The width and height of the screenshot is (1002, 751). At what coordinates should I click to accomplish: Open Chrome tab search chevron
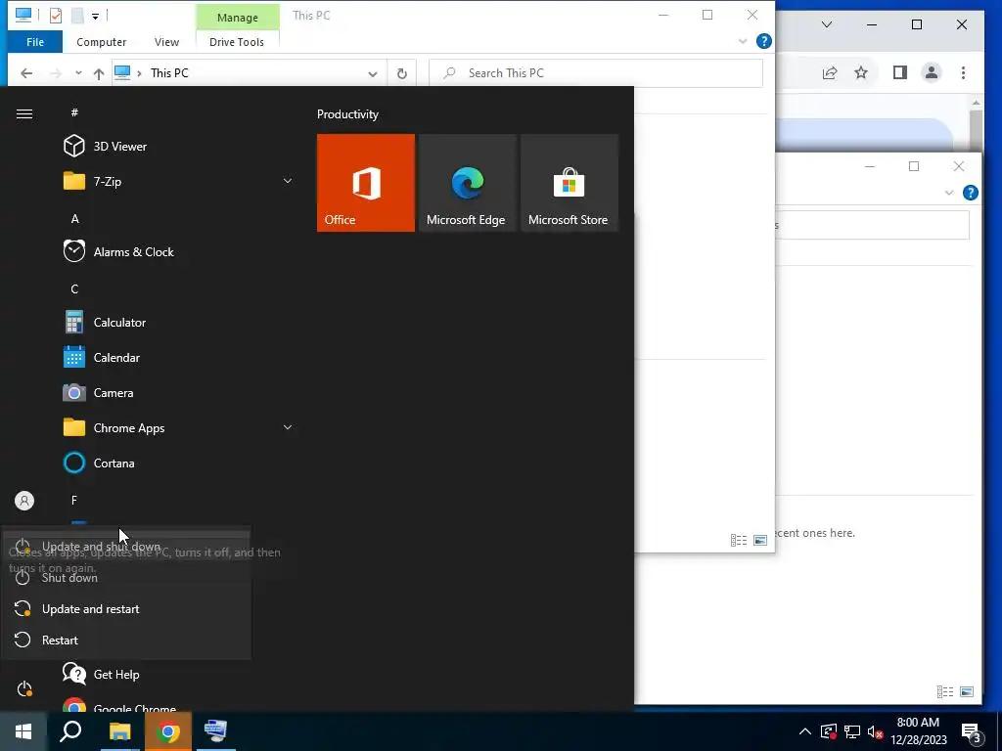pos(827,24)
